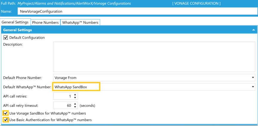Open the Default WhatsApp Number dropdown arrow
The image size is (258, 126).
(253, 87)
